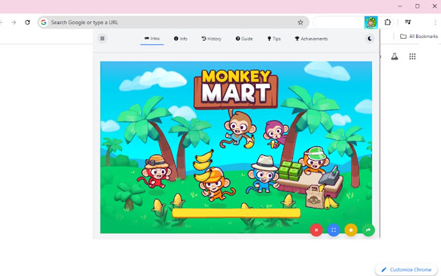Viewport: 441px width, 276px height.
Task: Open the hamburger menu in the popup
Action: 102,39
